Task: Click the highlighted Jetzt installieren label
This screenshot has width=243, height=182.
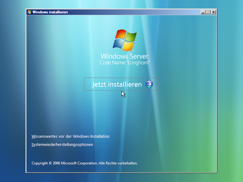Action: [x=117, y=84]
